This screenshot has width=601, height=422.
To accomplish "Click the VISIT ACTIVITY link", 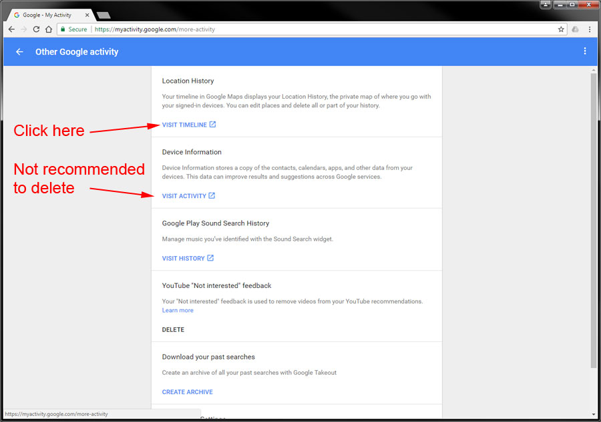I will pyautogui.click(x=184, y=196).
